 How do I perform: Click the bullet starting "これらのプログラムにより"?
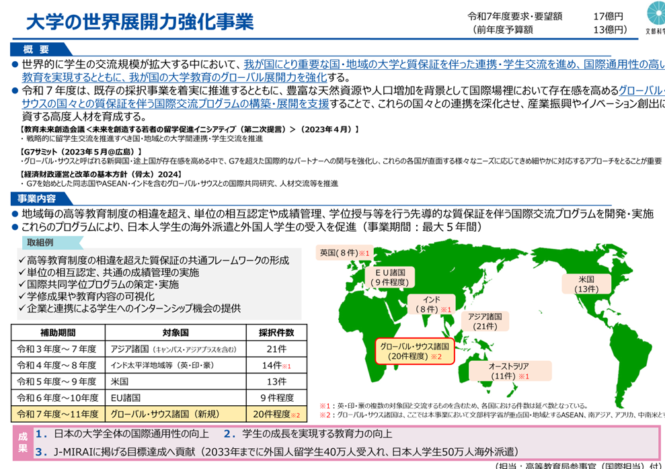tap(252, 226)
